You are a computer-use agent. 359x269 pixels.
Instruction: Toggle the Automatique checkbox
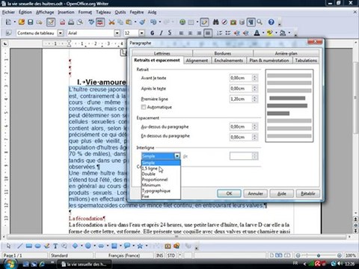144,107
